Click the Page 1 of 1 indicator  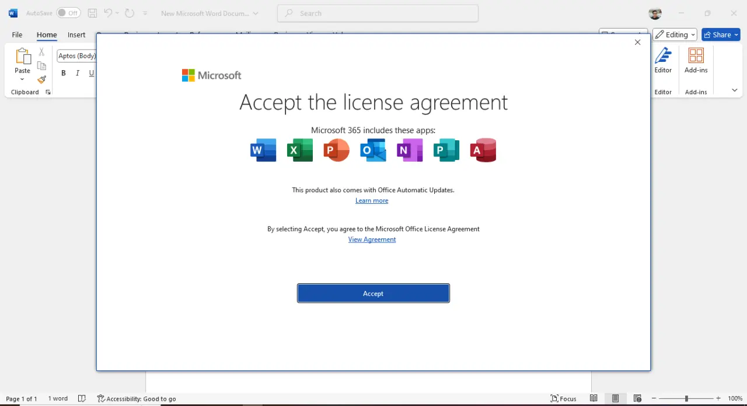(22, 398)
